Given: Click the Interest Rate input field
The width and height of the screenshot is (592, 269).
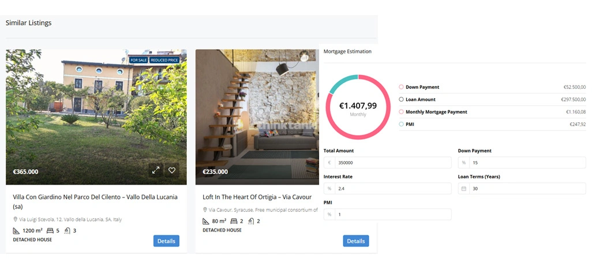Looking at the screenshot, I should (x=387, y=189).
